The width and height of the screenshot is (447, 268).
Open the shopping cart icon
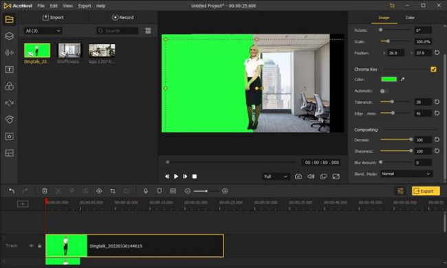(x=392, y=5)
